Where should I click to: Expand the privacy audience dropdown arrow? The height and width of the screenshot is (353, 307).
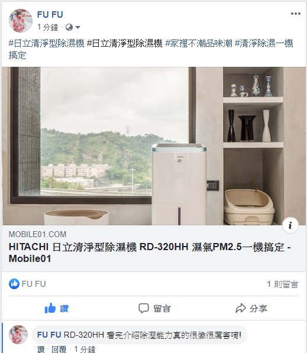pos(77,27)
